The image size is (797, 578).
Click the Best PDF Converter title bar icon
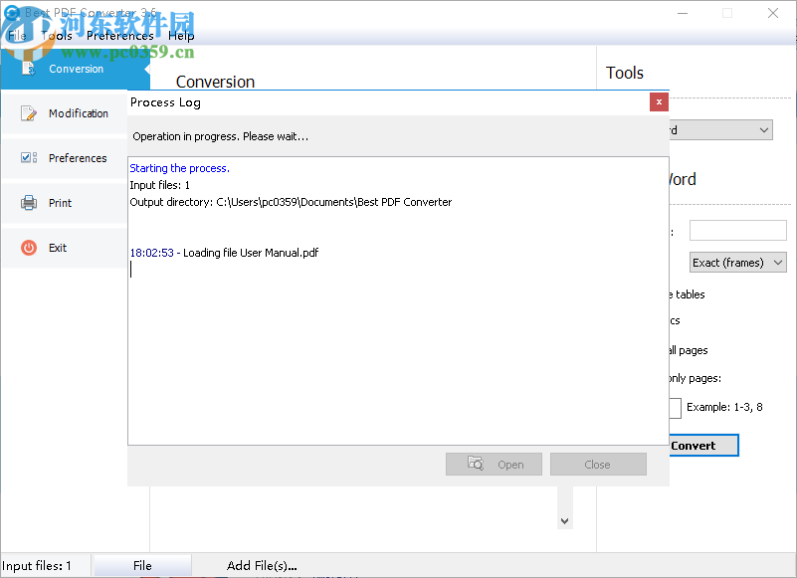11,12
